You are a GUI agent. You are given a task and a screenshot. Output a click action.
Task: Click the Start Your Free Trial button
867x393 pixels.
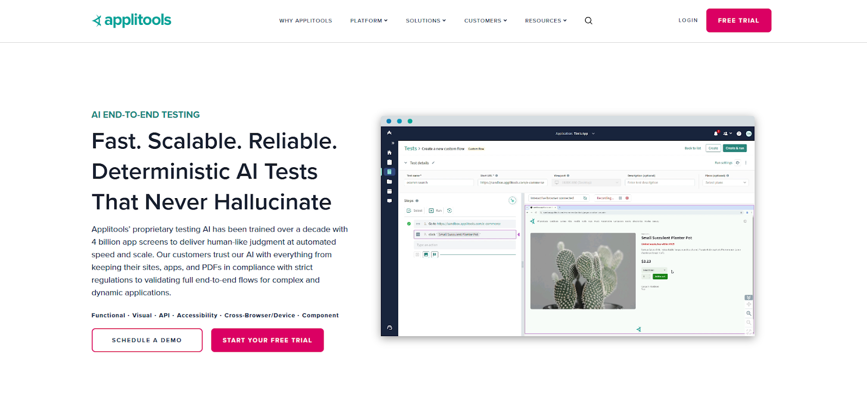click(267, 340)
